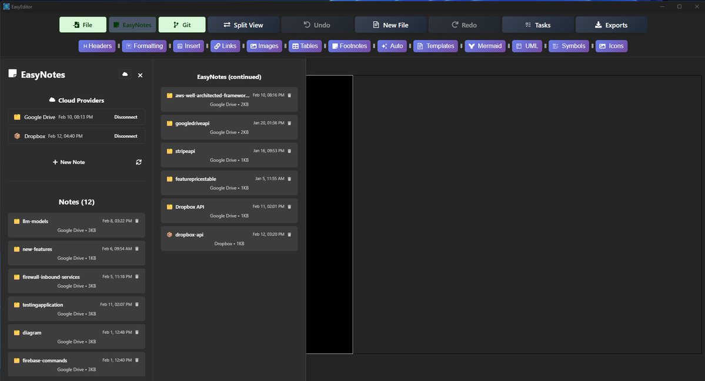Delete the googledriveapi note
Viewport: 705px width, 381px height.
pos(289,123)
